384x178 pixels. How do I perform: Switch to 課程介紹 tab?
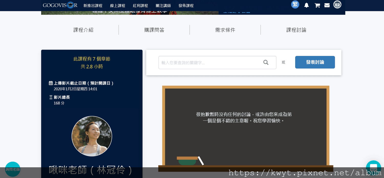point(83,30)
